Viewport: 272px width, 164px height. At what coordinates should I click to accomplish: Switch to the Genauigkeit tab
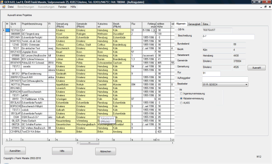click(x=194, y=24)
